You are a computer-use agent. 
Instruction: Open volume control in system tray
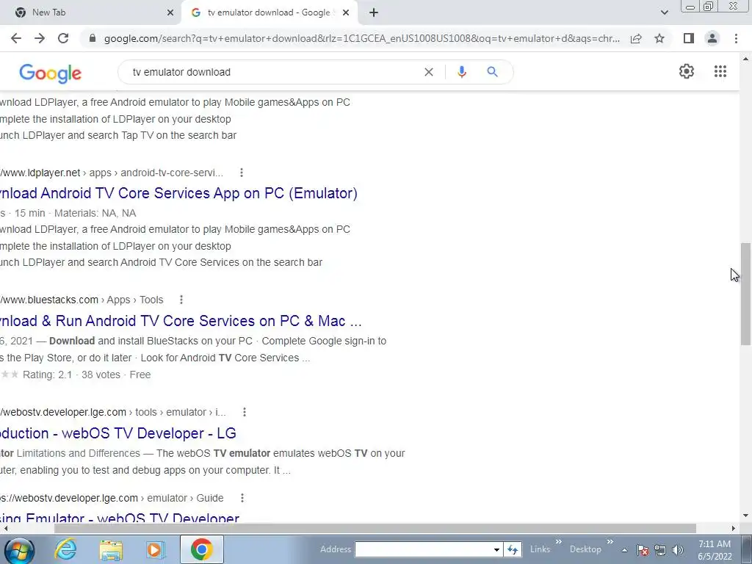(x=678, y=550)
